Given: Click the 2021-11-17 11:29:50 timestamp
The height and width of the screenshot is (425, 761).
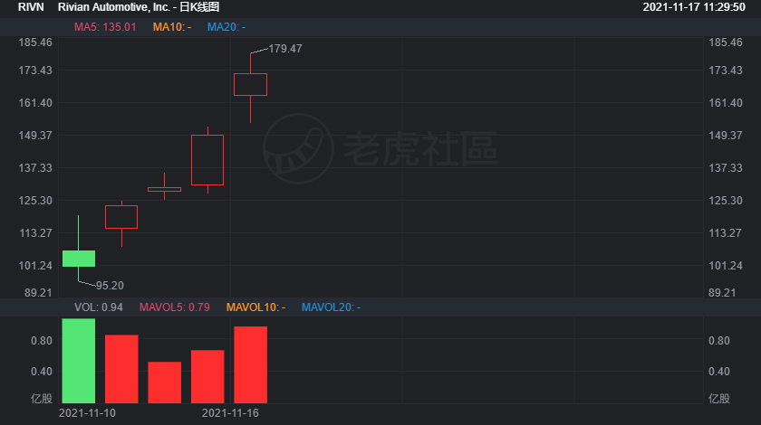Looking at the screenshot, I should click(x=694, y=7).
